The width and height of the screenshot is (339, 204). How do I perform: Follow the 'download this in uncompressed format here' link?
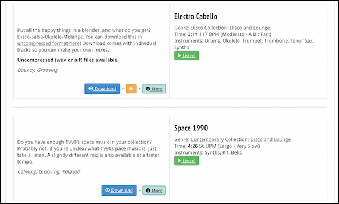[x=80, y=40]
